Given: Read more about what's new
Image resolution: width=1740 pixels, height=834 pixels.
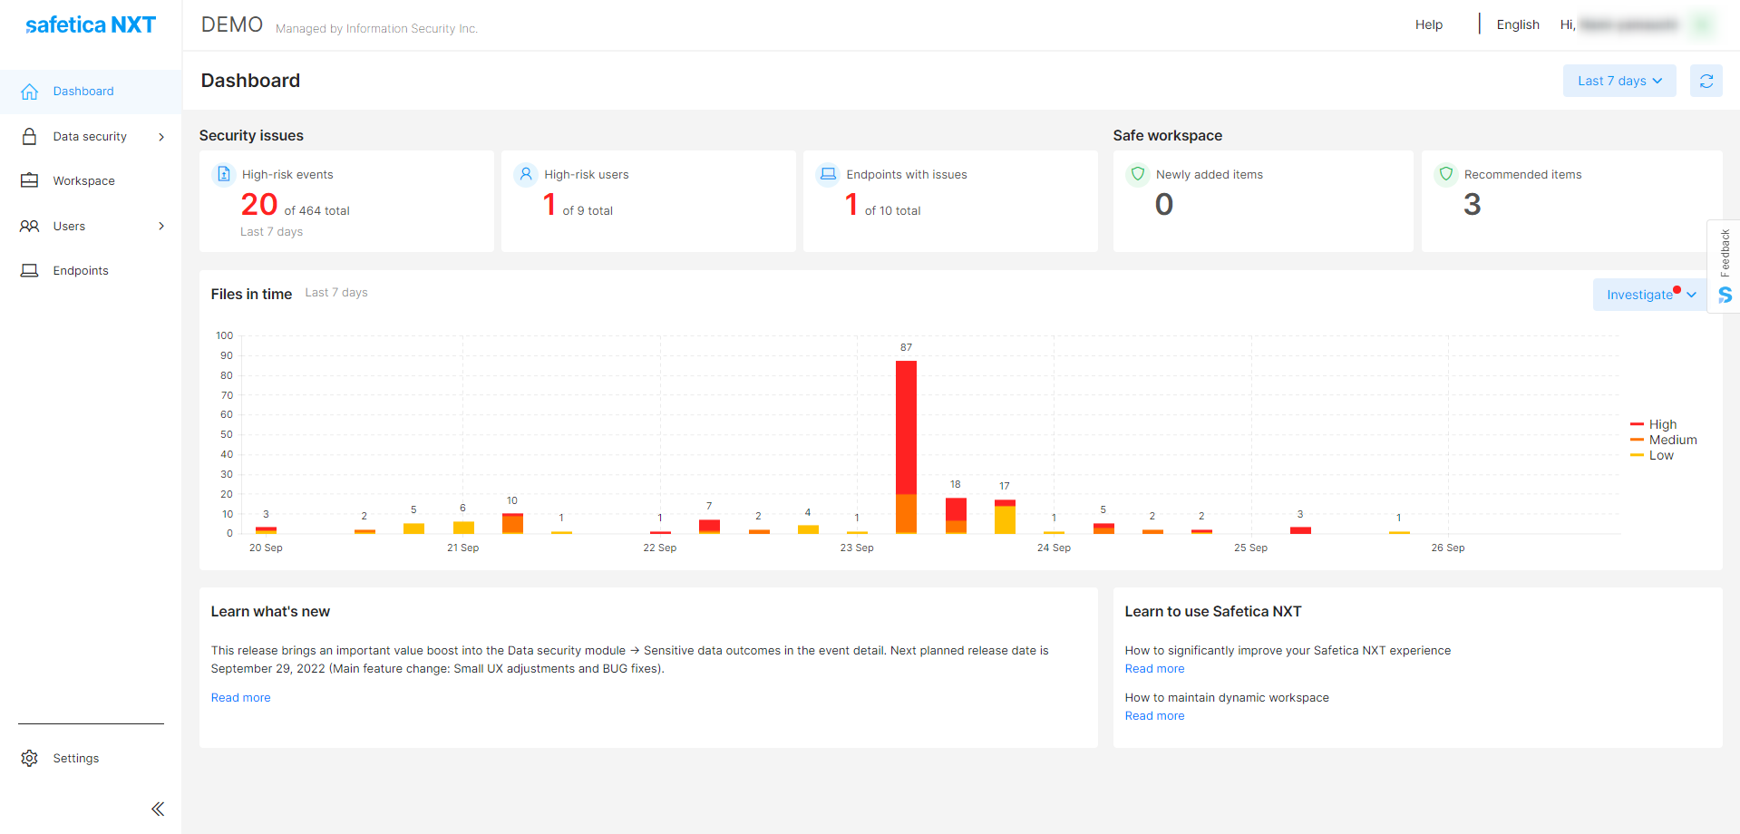Looking at the screenshot, I should [x=241, y=698].
